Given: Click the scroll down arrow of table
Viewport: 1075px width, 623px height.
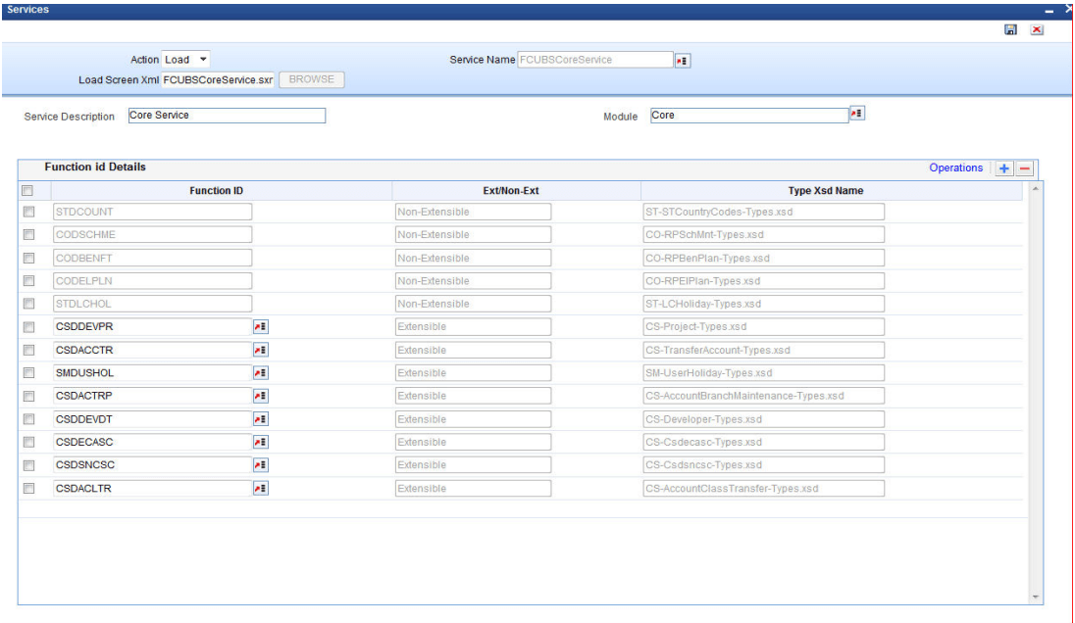Looking at the screenshot, I should click(1035, 598).
